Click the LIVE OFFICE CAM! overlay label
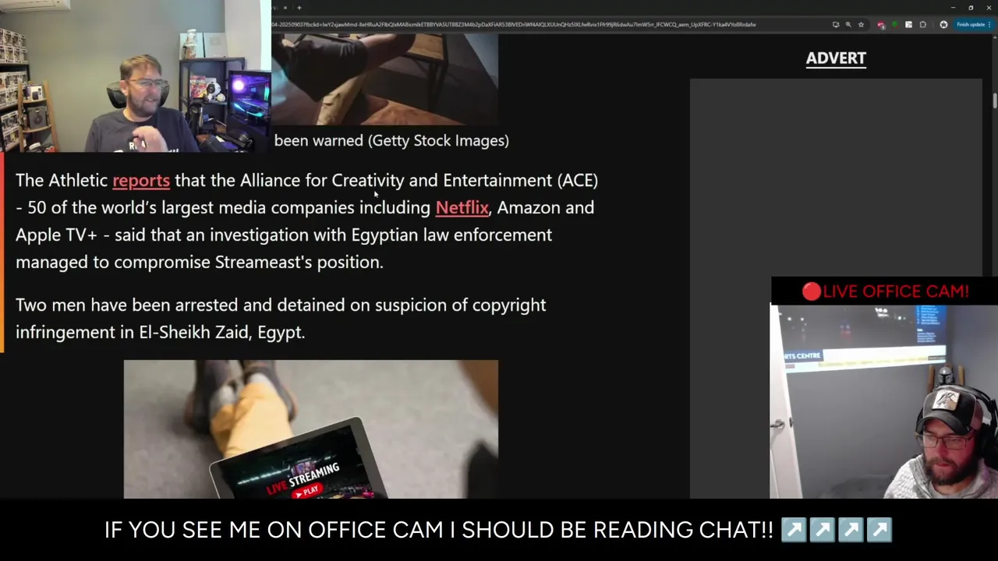This screenshot has width=998, height=561. point(885,291)
